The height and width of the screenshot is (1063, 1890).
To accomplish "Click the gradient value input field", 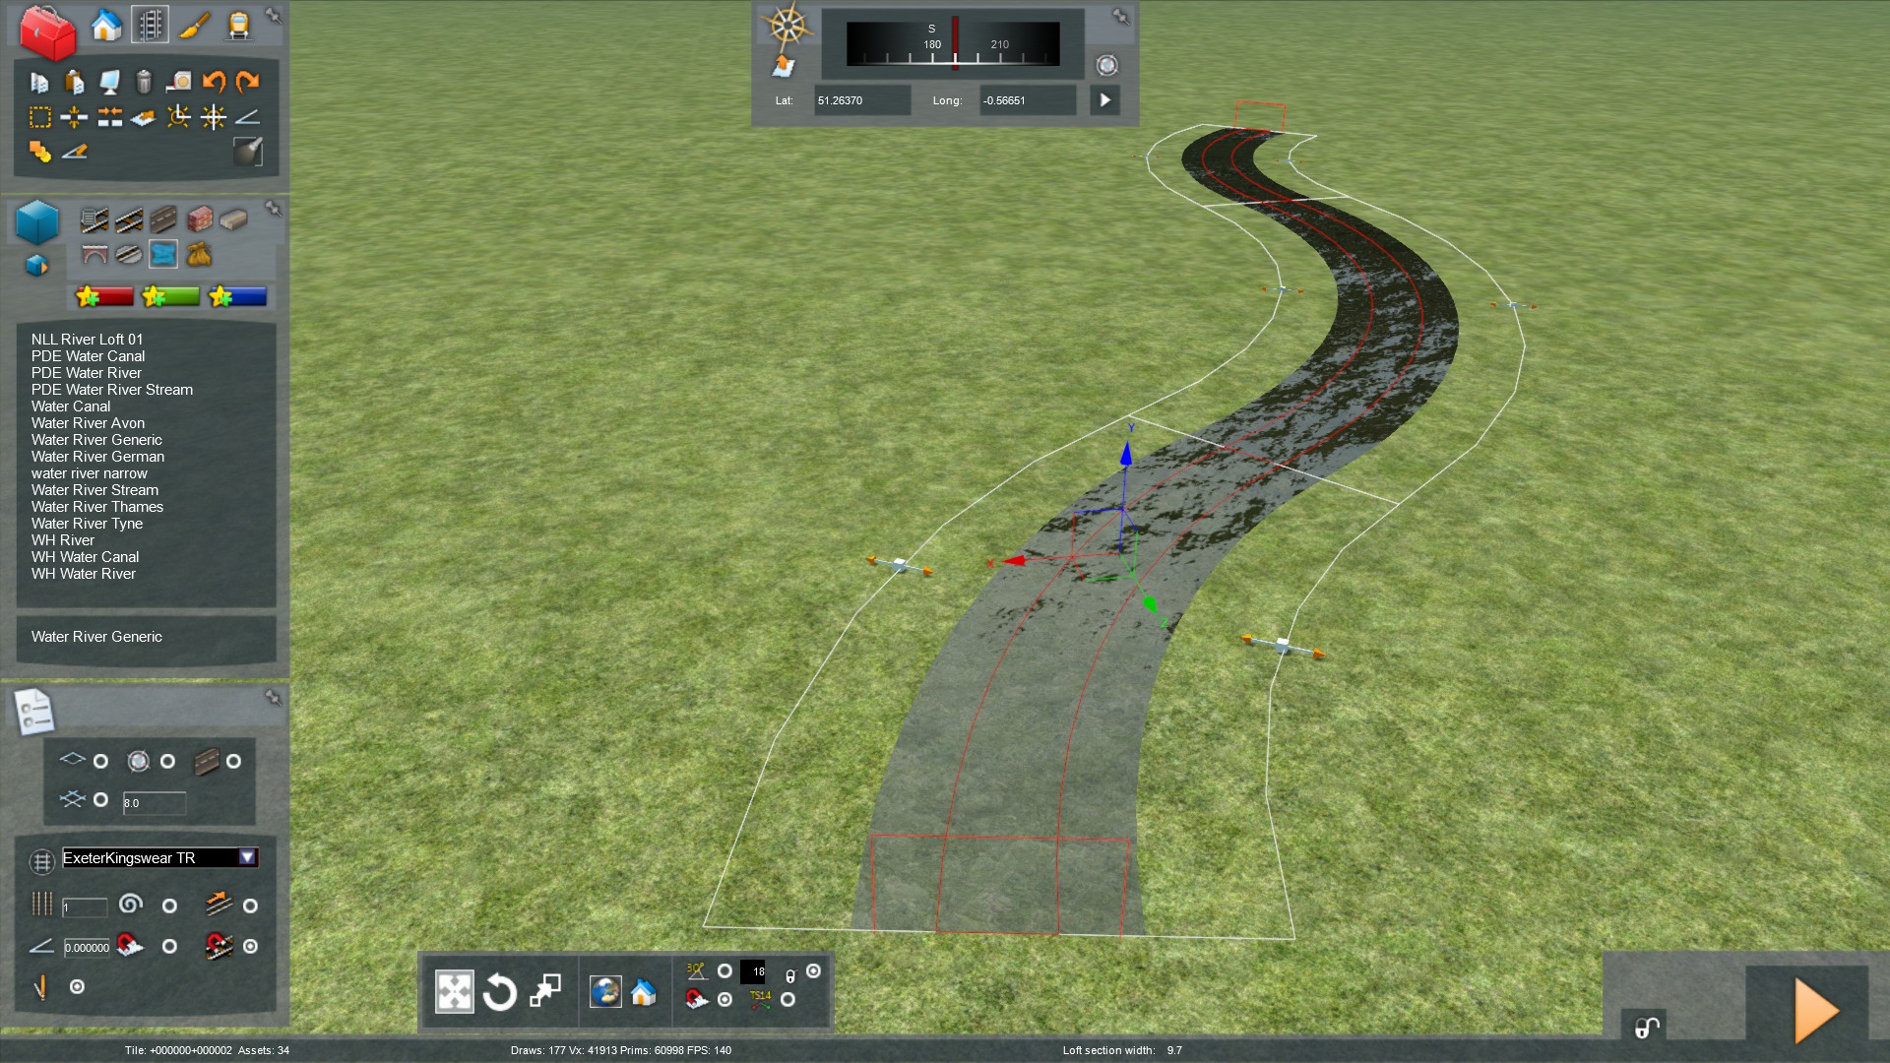I will (x=87, y=947).
